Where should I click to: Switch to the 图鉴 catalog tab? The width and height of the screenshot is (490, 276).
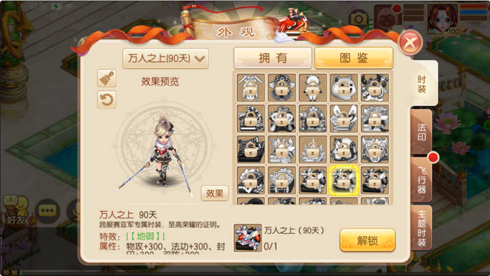[354, 58]
